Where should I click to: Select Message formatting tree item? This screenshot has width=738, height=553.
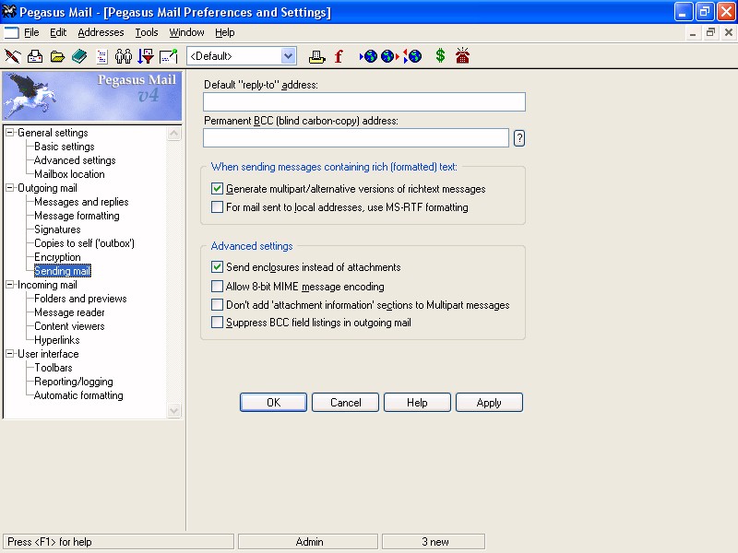point(77,216)
